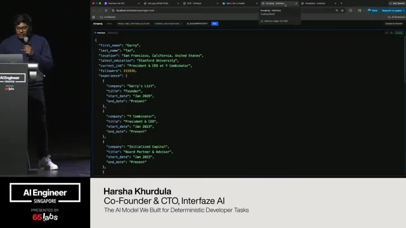View site information icon in address bar
This screenshot has width=406, height=228.
[x=113, y=11]
